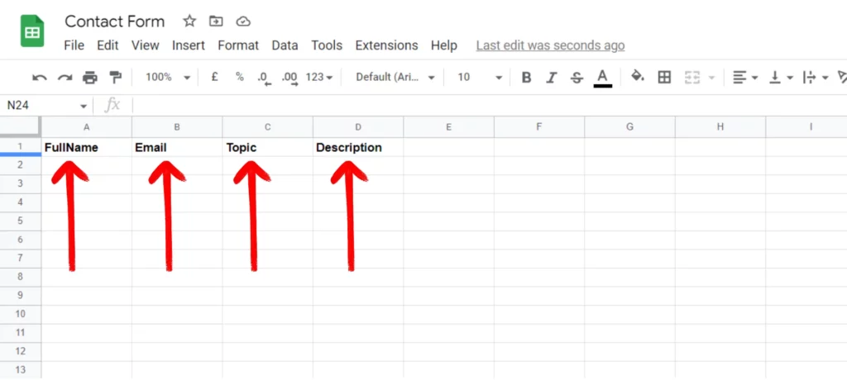Open the name box N24 dropdown

84,106
